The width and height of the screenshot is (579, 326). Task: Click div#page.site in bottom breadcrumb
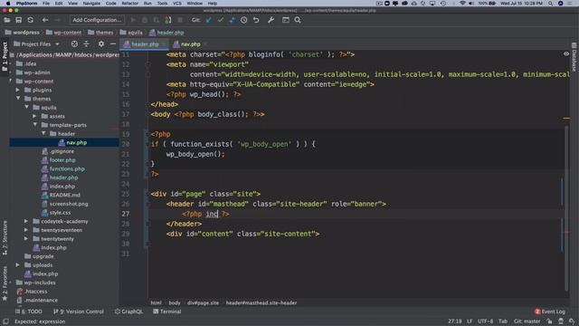click(203, 302)
